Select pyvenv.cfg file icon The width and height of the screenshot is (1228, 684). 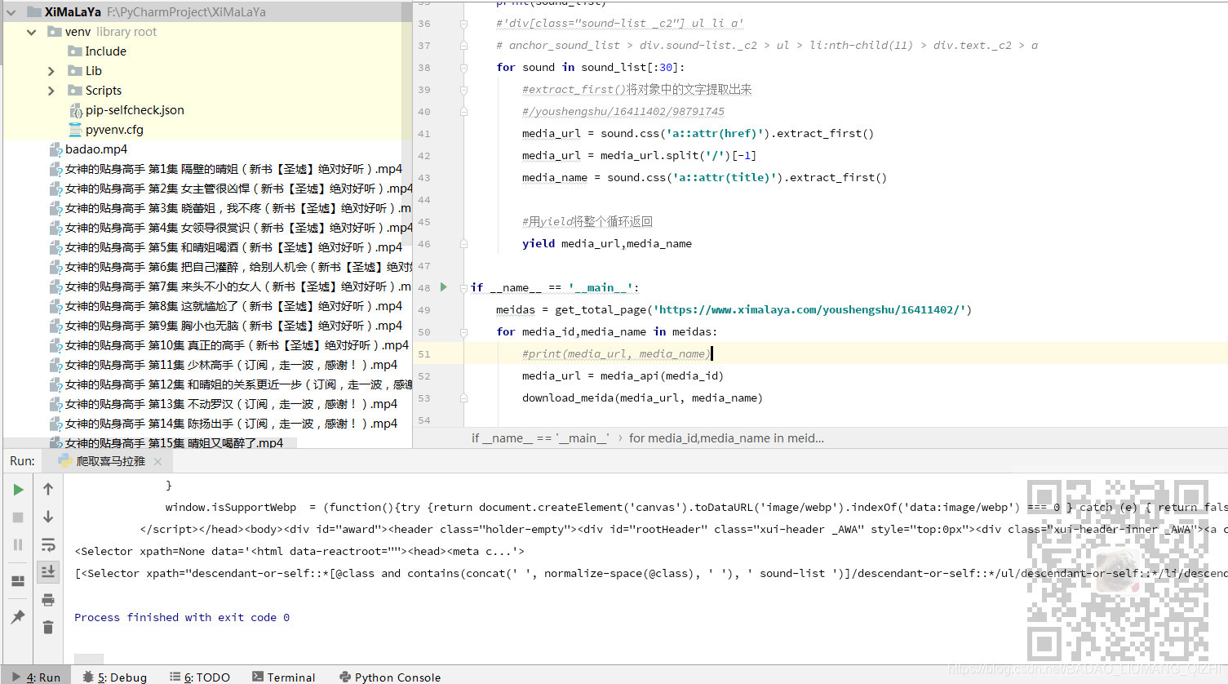tap(75, 130)
